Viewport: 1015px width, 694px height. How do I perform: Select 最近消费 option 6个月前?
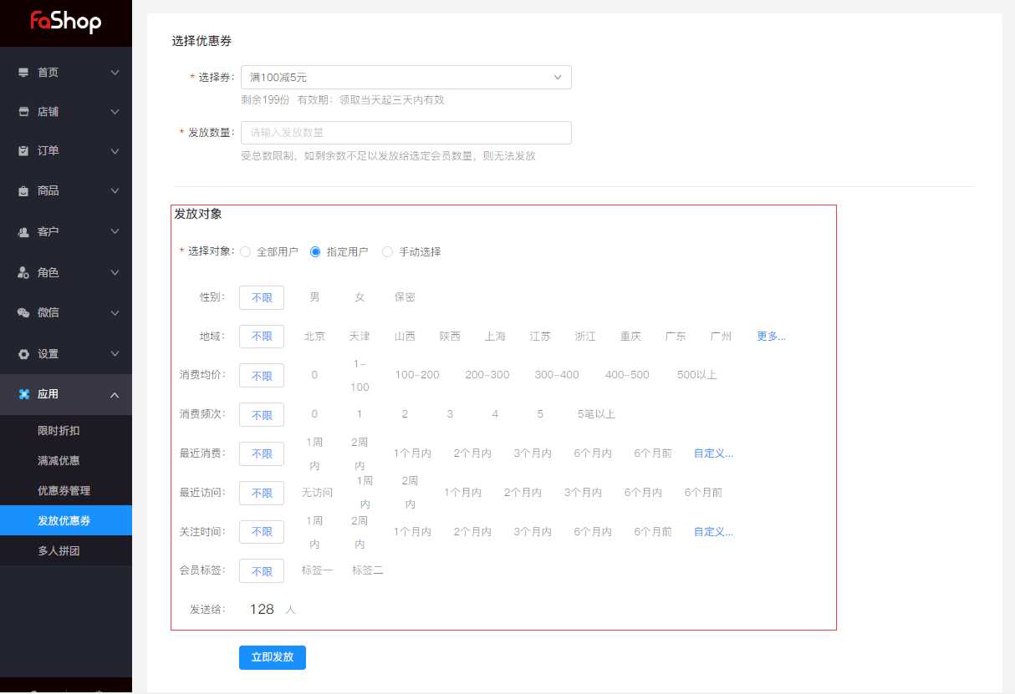pyautogui.click(x=653, y=453)
